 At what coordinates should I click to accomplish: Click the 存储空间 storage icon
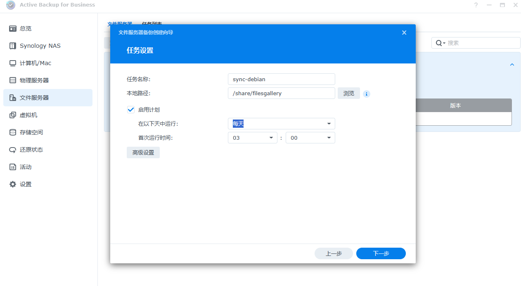(13, 132)
